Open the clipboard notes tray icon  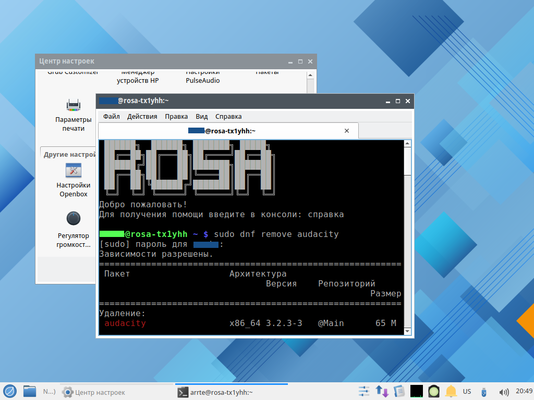click(399, 391)
